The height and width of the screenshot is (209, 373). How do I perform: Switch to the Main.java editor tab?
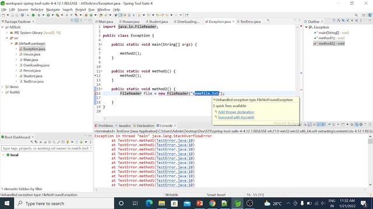106,21
